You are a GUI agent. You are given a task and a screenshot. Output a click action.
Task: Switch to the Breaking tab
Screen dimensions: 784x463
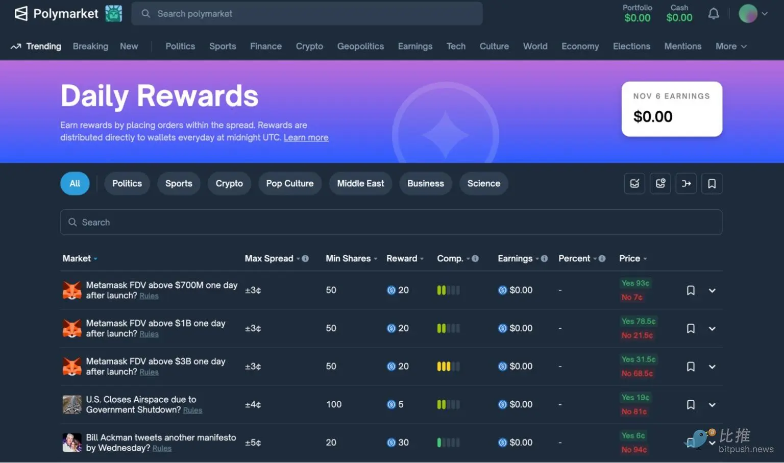pyautogui.click(x=90, y=46)
